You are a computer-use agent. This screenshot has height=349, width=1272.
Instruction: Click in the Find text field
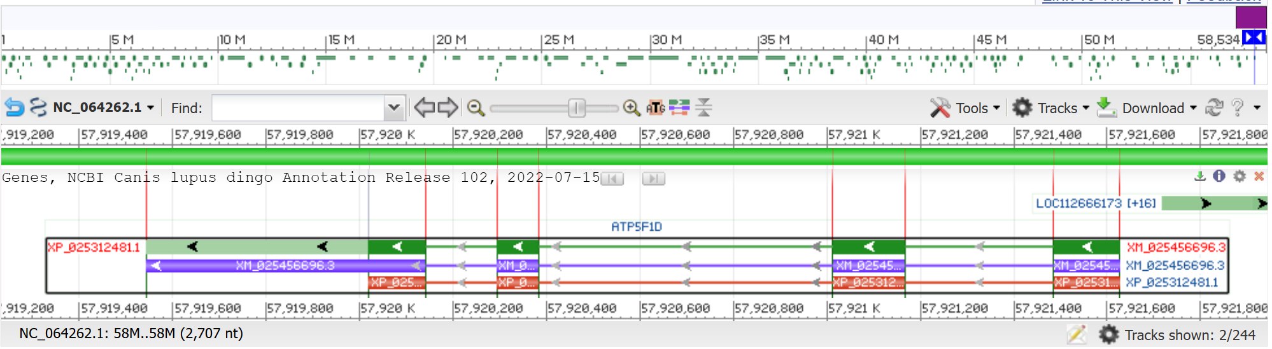(298, 108)
